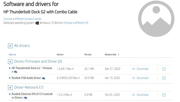Screen dimensions: 180x102
Task: Click the Windows logo icon beside detected OS
Action: (x=37, y=23)
